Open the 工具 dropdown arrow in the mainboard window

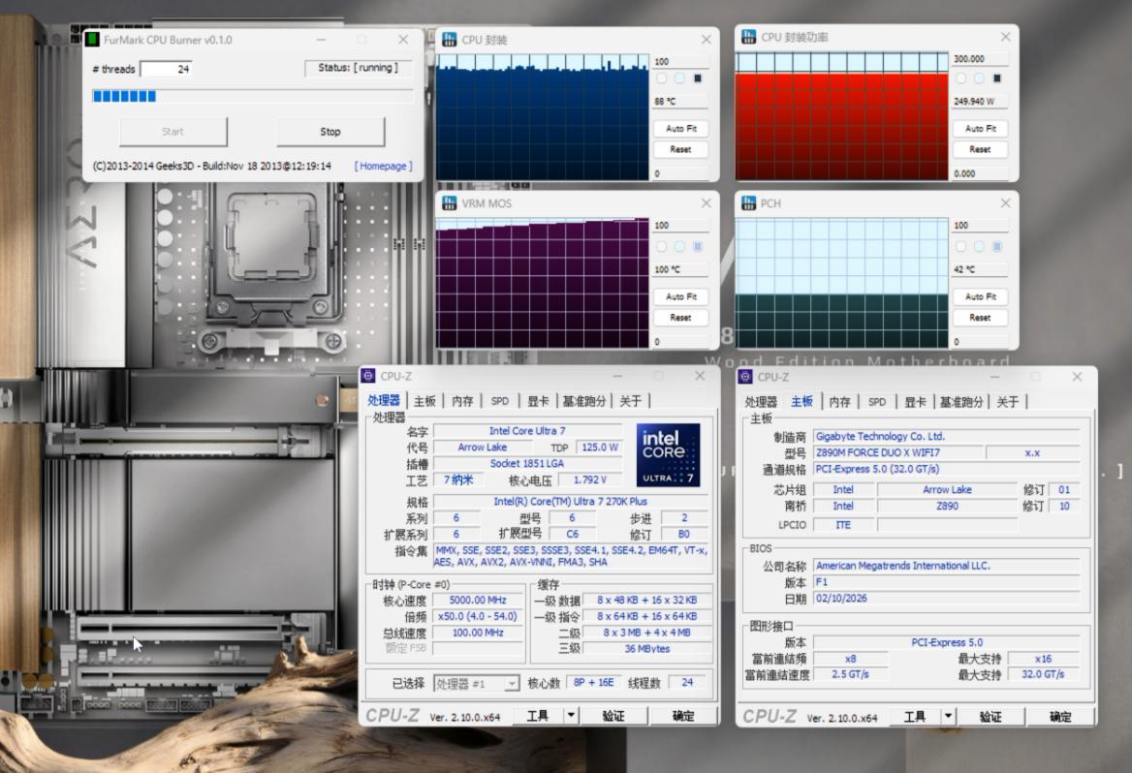(949, 717)
